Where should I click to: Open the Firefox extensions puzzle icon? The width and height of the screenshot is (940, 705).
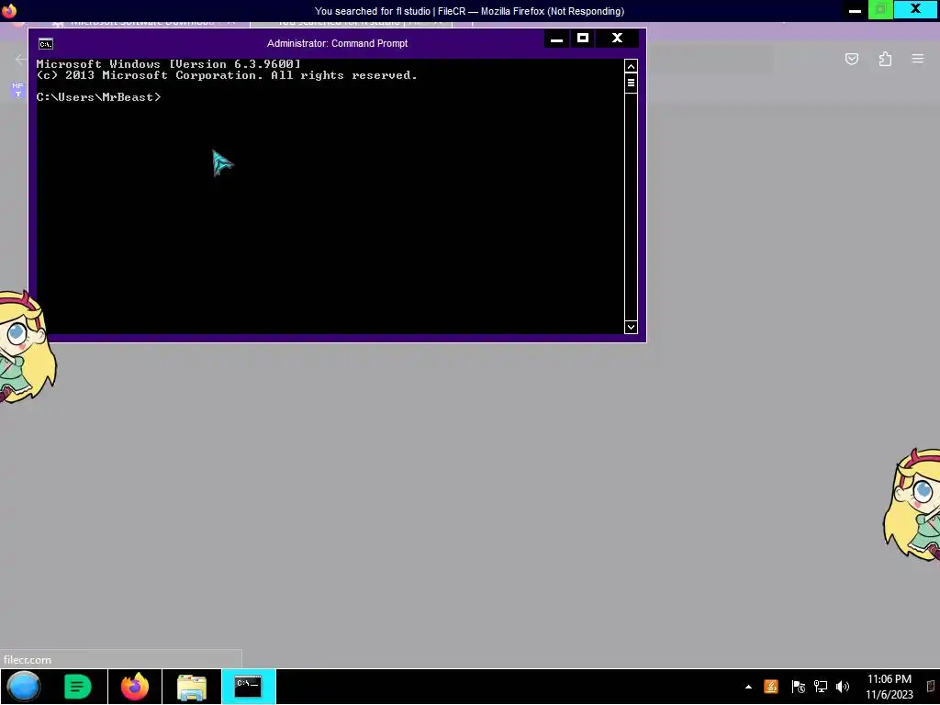885,58
